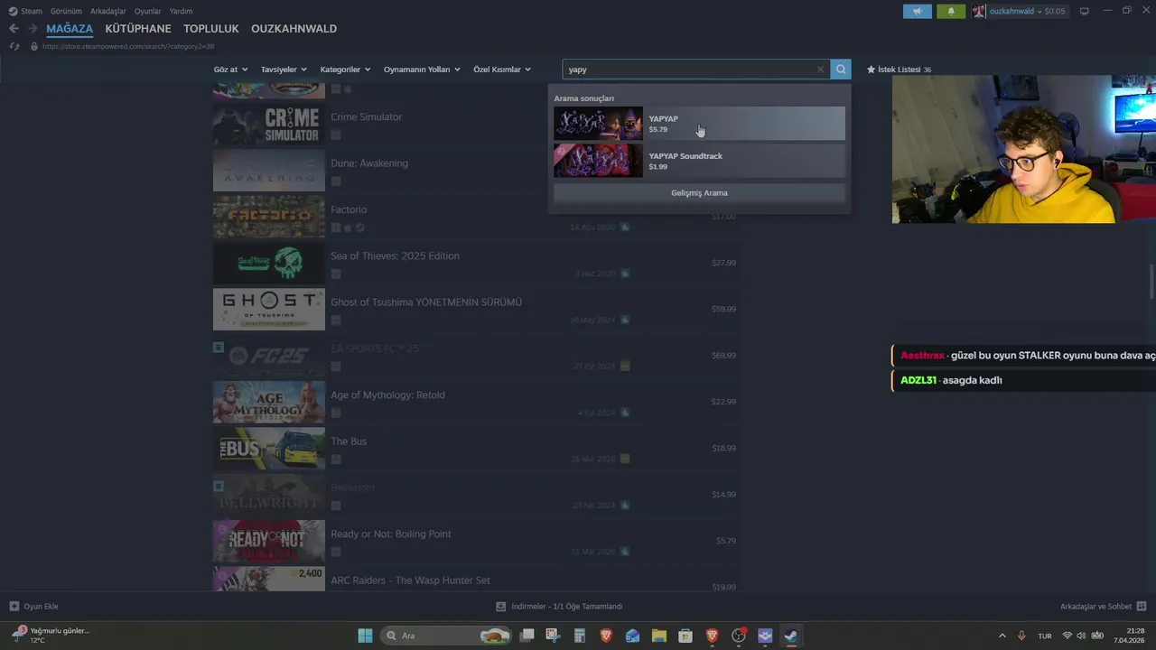The image size is (1156, 650).
Task: Select the YAPYAP Soundtrack result
Action: (x=699, y=161)
